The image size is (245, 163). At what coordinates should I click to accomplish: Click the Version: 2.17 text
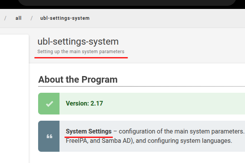point(84,104)
